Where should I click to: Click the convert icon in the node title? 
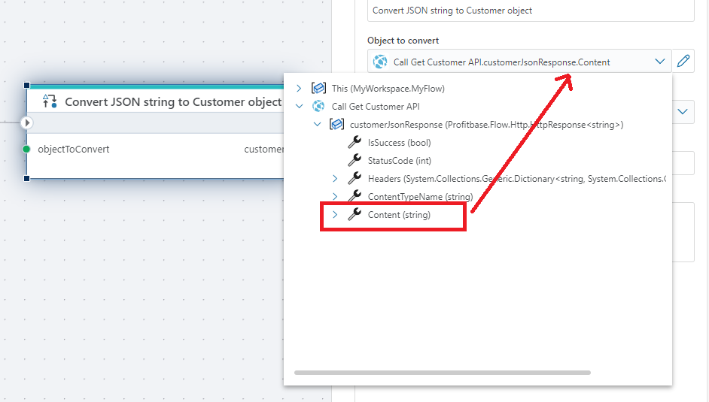coord(50,101)
